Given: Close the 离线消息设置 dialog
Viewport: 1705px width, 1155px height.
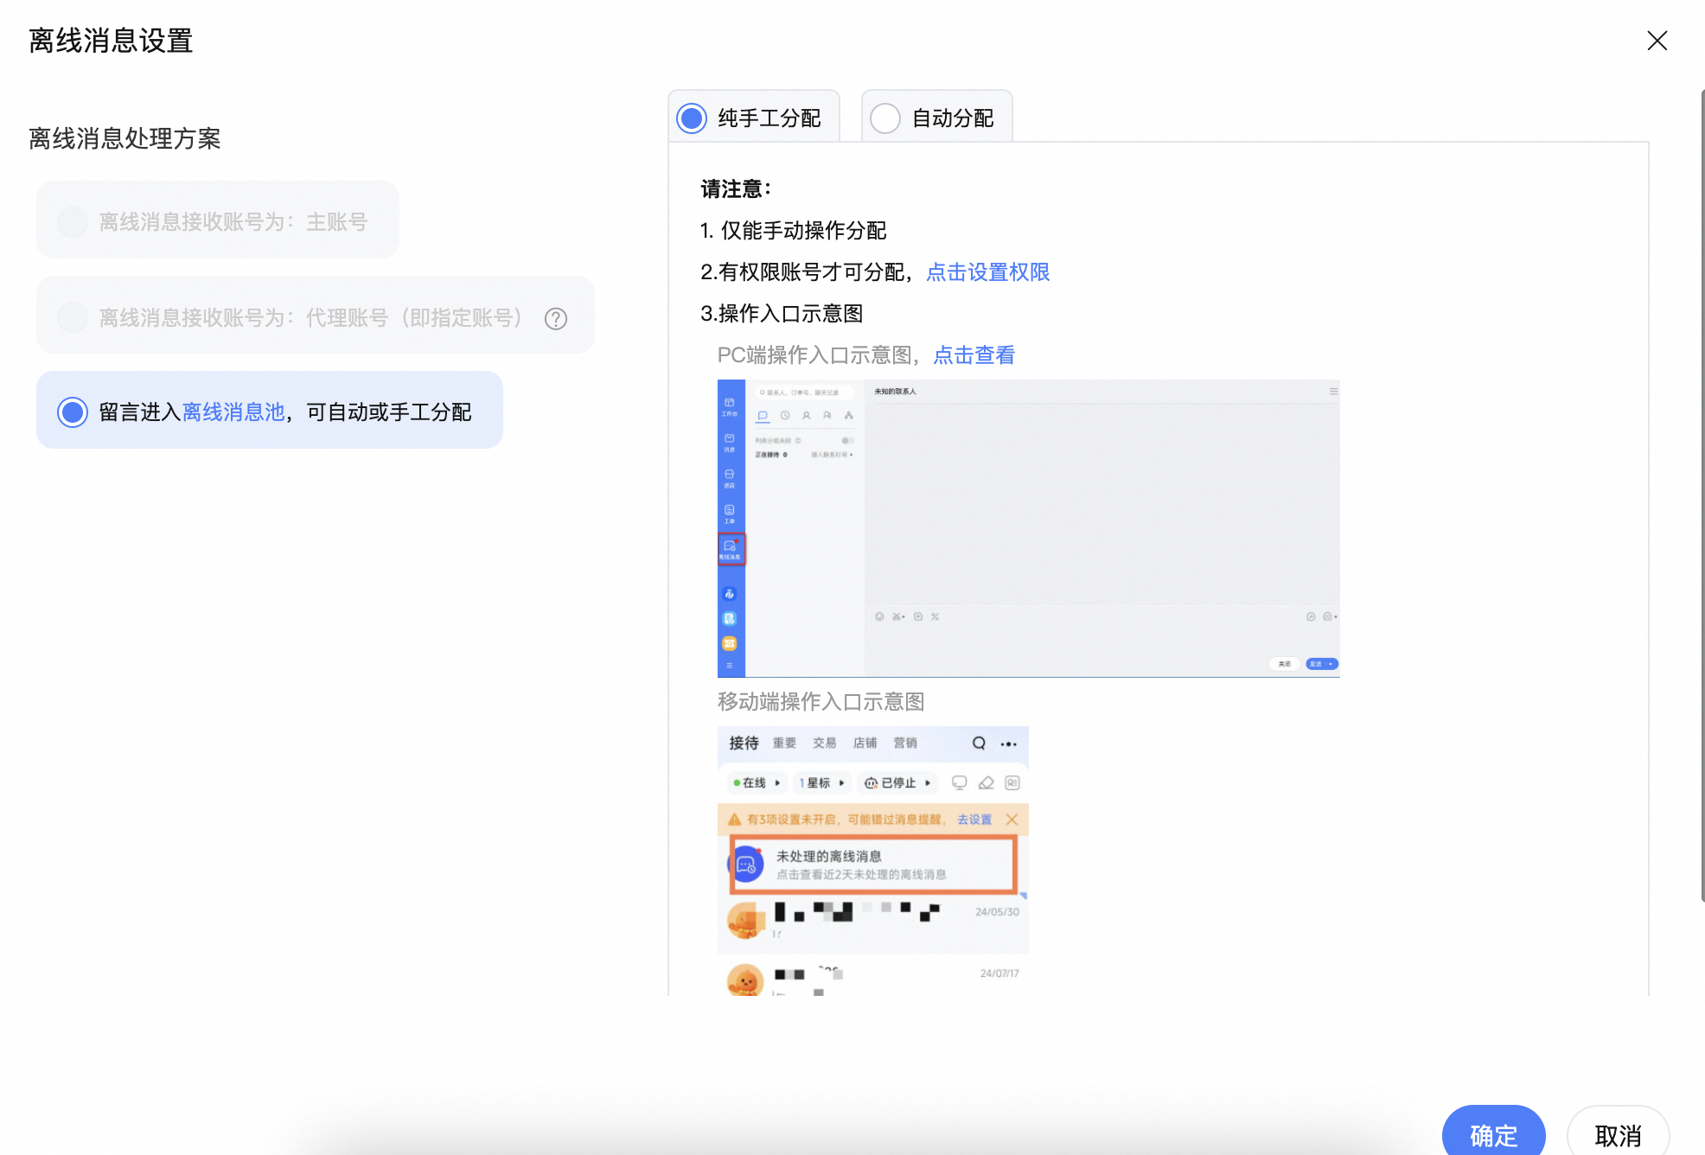Looking at the screenshot, I should point(1657,41).
